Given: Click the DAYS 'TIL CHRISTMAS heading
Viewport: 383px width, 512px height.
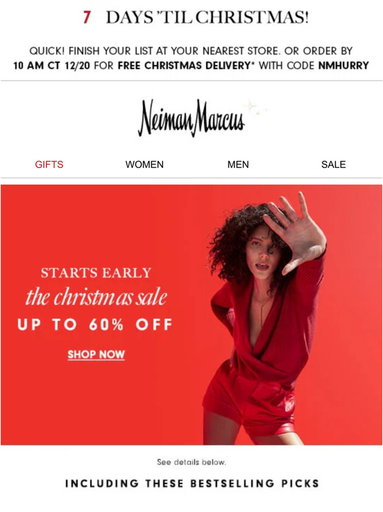Looking at the screenshot, I should (207, 17).
